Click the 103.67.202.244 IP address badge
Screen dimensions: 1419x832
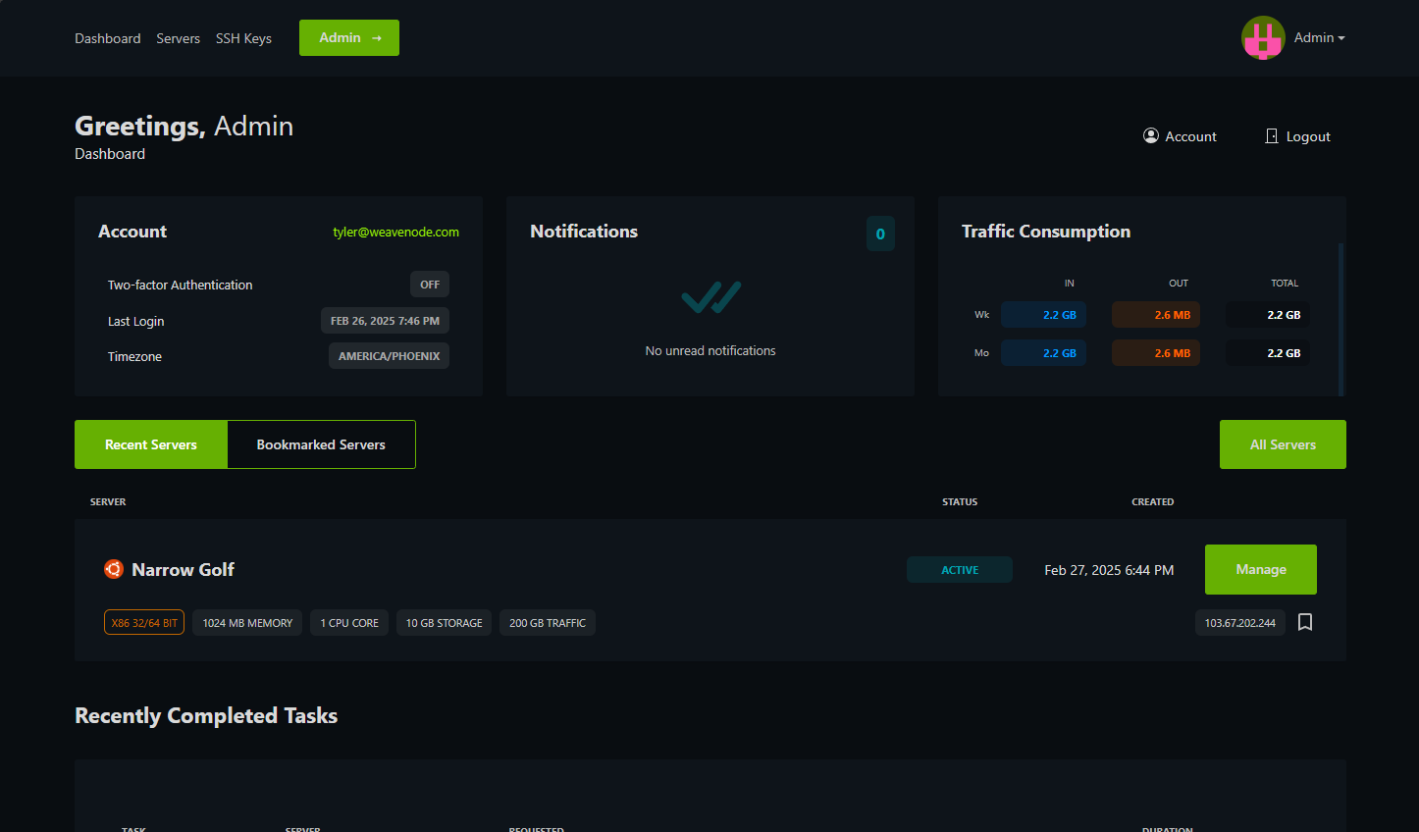coord(1239,623)
